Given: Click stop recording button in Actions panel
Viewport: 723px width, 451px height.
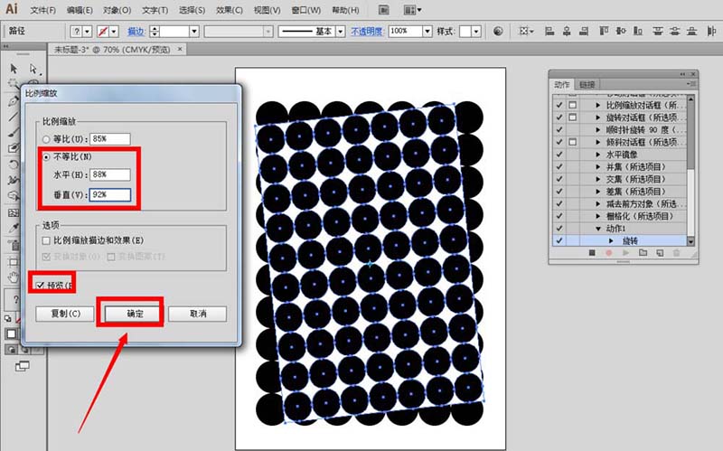Looking at the screenshot, I should [590, 254].
